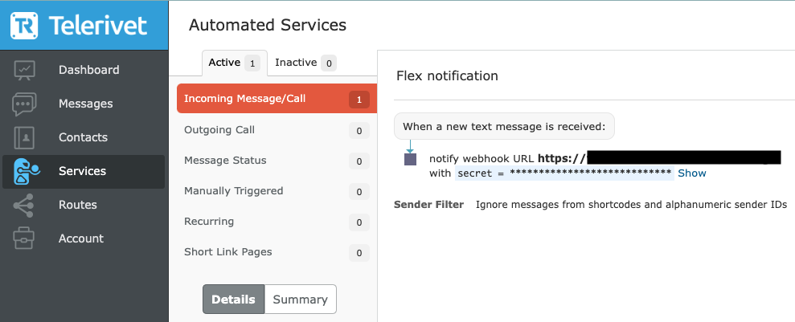
Task: Select the webhook action square block
Action: coord(410,160)
